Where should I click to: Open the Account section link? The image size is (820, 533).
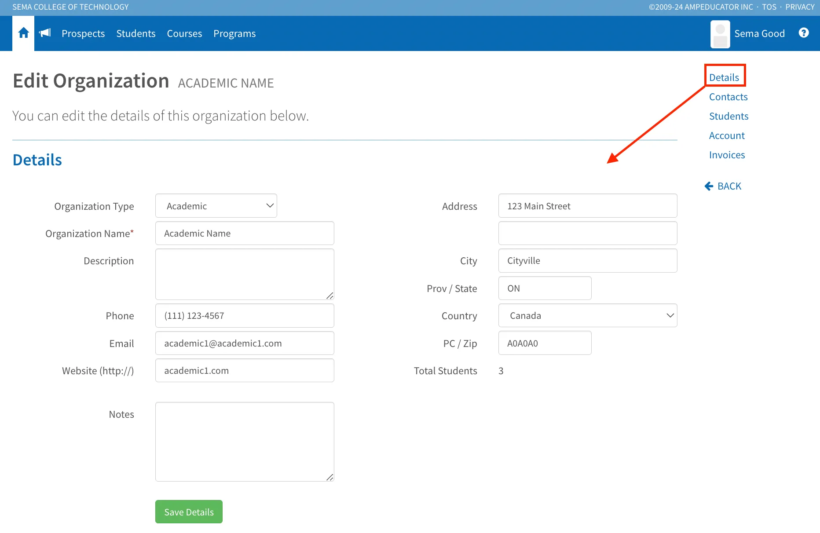[x=727, y=135]
